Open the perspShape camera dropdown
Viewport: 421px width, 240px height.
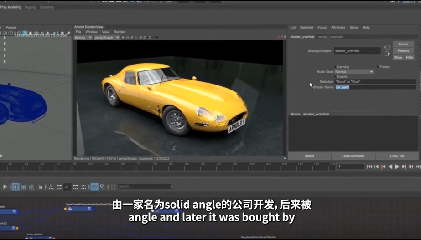point(107,37)
